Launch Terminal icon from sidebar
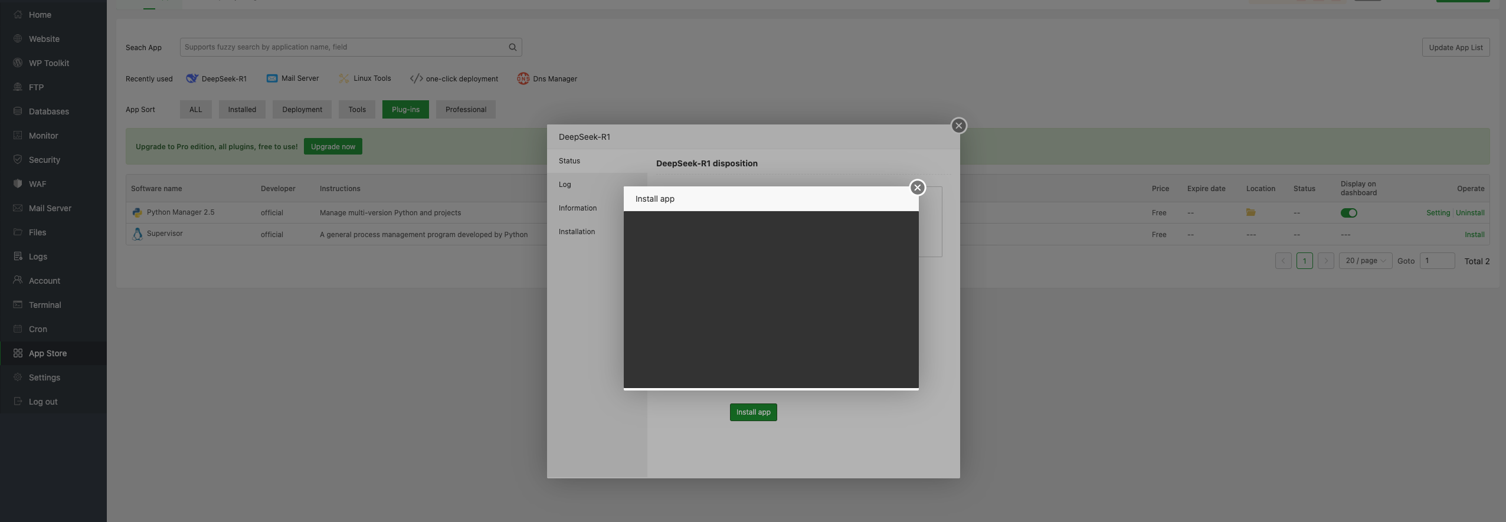Screen dimensions: 1506x522 pyautogui.click(x=18, y=305)
